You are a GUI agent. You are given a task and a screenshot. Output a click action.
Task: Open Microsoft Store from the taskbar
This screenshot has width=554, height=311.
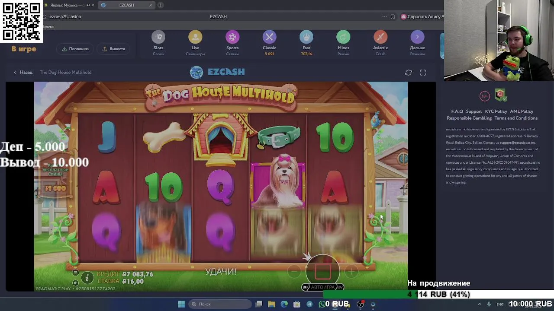point(297,304)
